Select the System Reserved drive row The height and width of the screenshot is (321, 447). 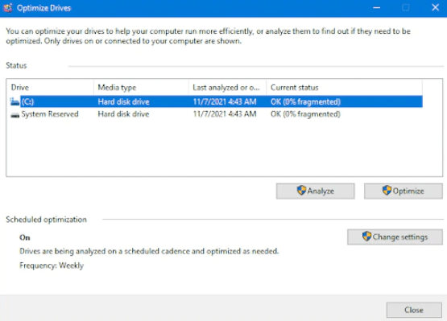(216, 114)
